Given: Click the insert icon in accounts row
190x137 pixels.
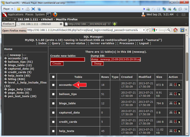Looking at the screenshot, I should coord(179,85).
